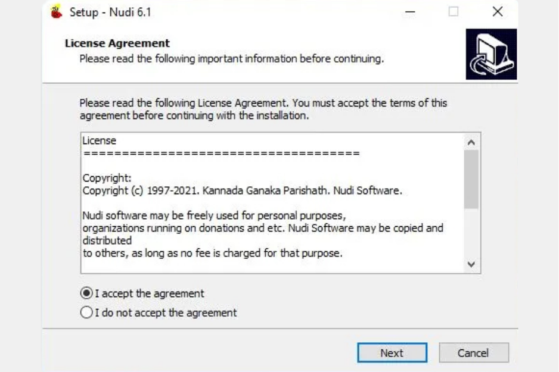Click the Copyright (c) 1997-2021 line

(x=242, y=191)
